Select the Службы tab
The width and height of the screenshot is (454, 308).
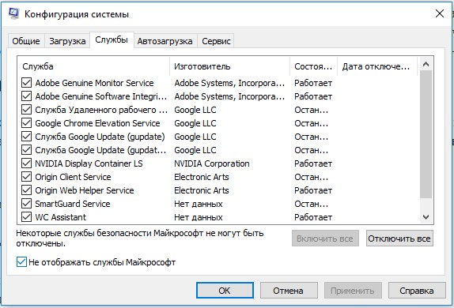pyautogui.click(x=112, y=40)
